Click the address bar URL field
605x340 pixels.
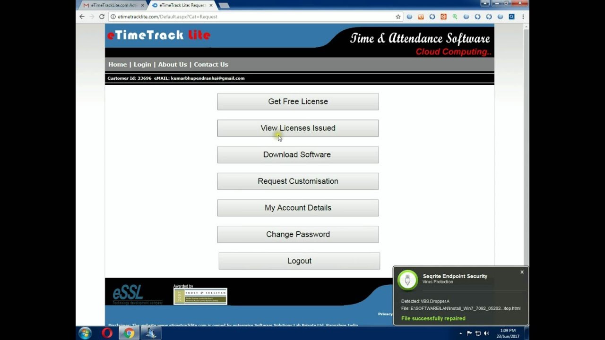point(255,17)
